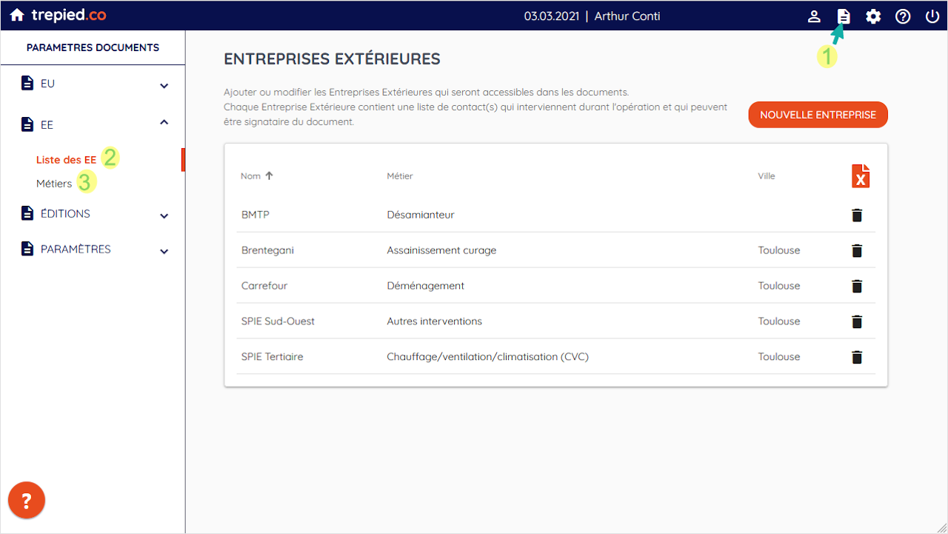Delete the BMTP company row

pyautogui.click(x=857, y=216)
